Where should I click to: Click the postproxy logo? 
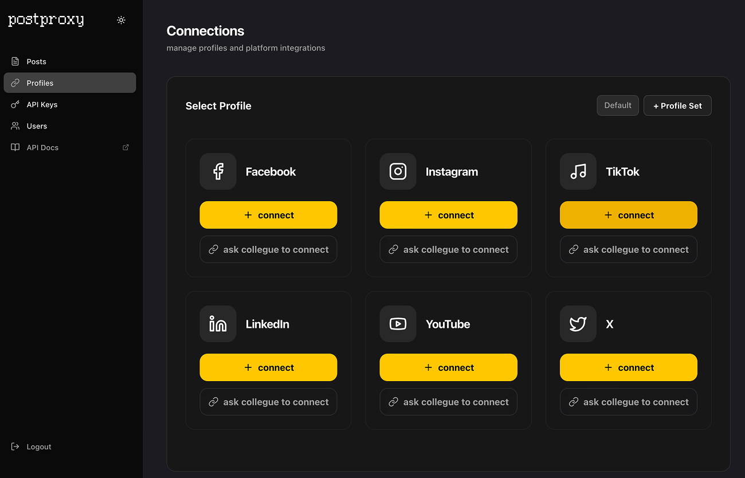[46, 19]
